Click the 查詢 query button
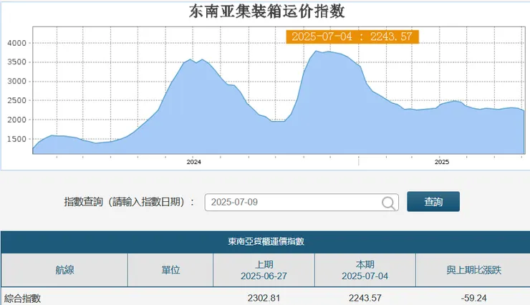Viewport: 530px width, 305px height. click(x=433, y=202)
